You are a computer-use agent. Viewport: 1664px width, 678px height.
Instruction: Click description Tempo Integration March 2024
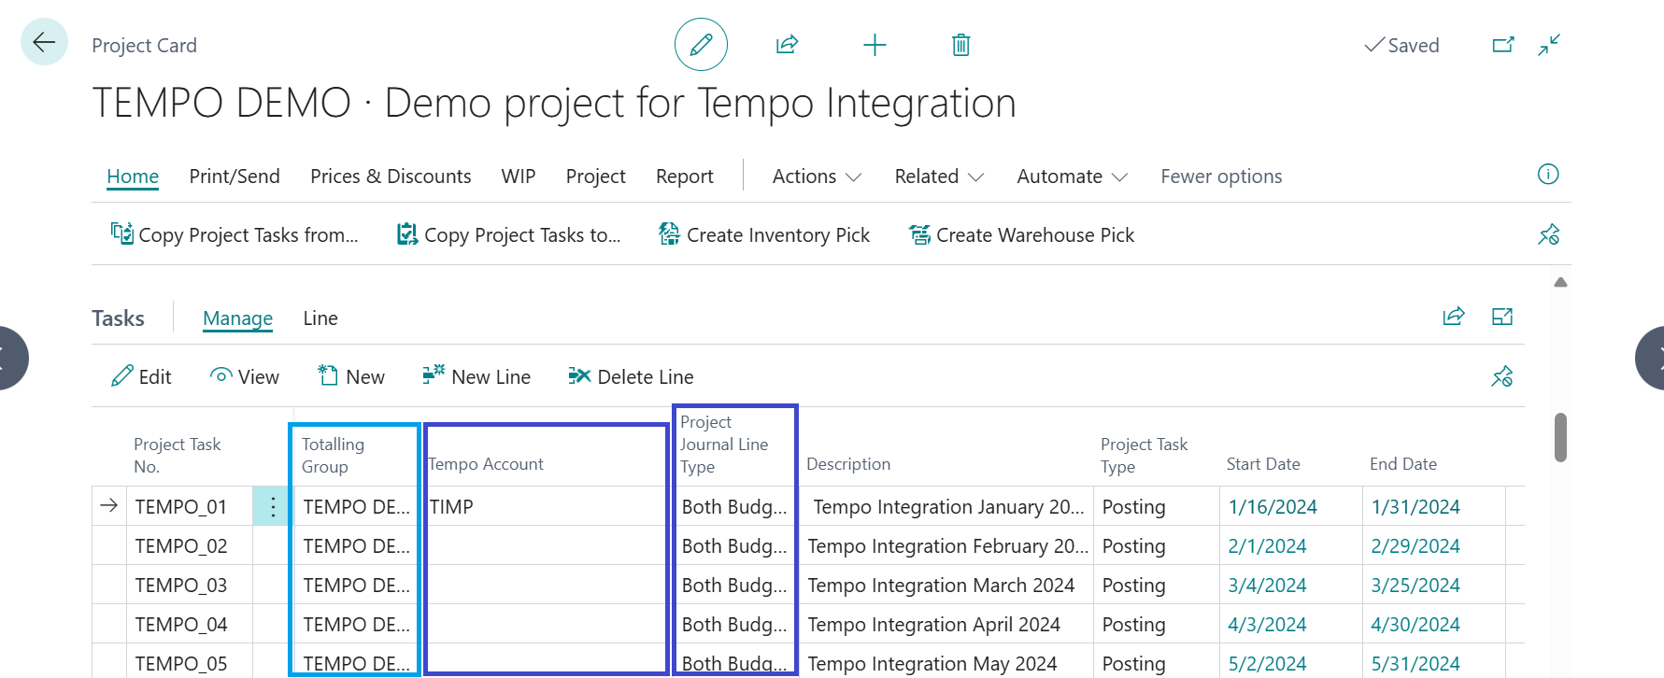click(941, 586)
